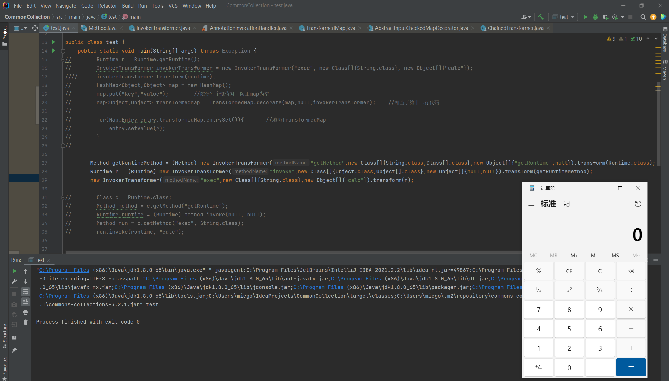Jump to next highlighted error arrow
This screenshot has width=669, height=381.
(x=656, y=38)
